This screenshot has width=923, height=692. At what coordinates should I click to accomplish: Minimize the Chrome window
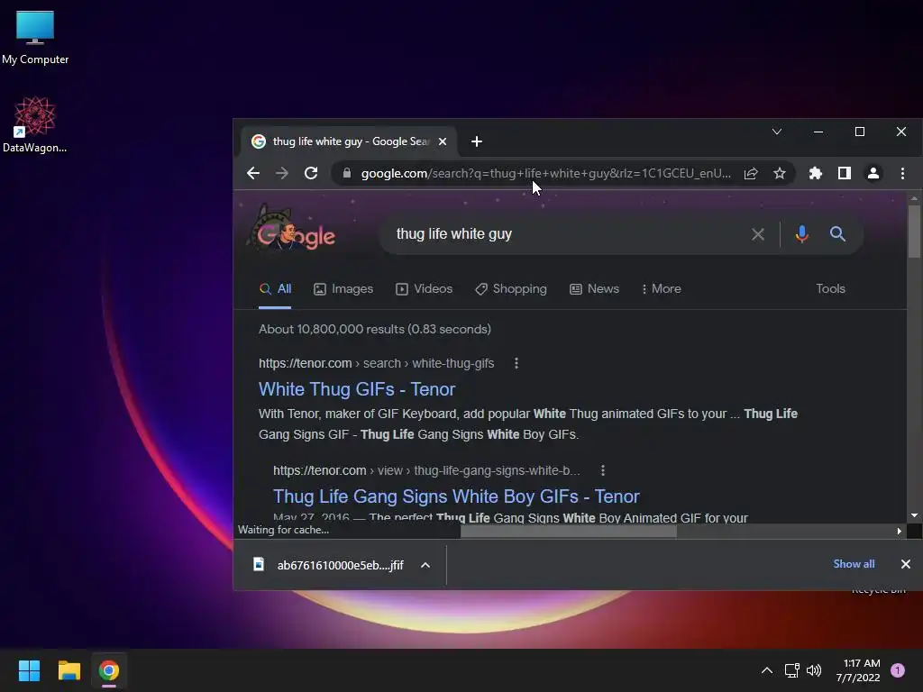click(x=818, y=132)
